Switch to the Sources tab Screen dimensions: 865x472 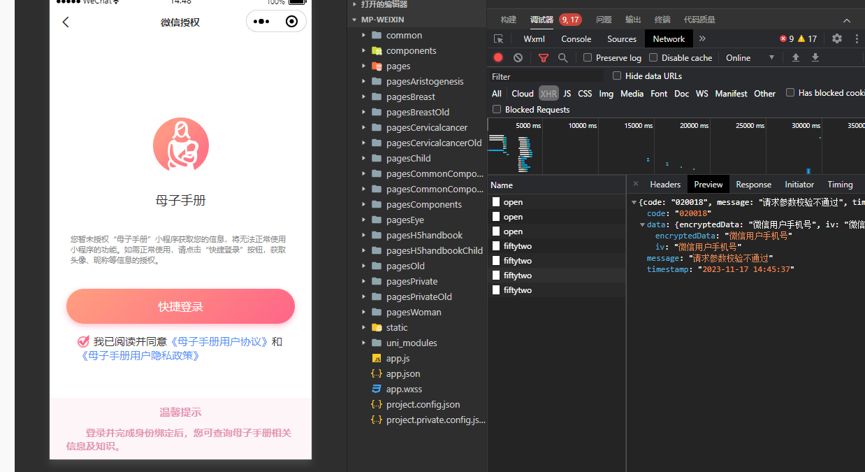622,39
